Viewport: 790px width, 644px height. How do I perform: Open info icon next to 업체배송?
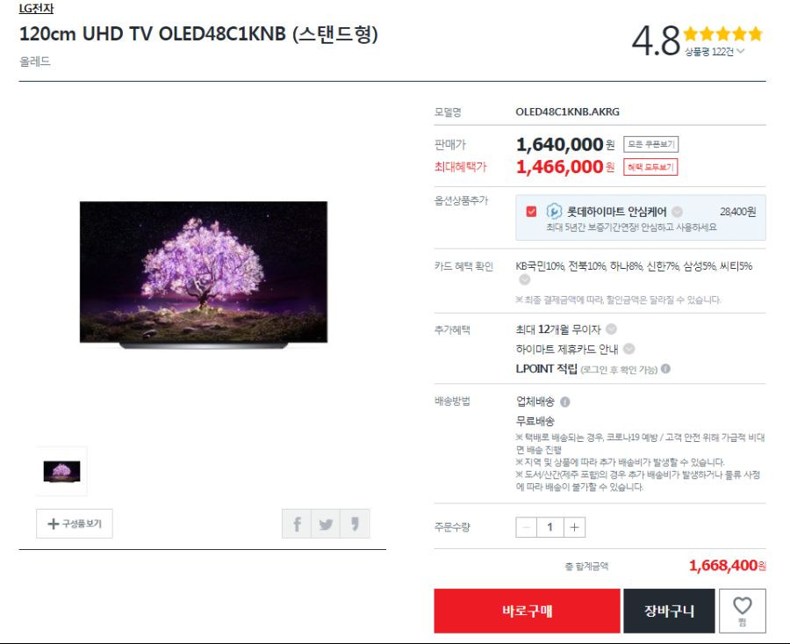click(x=565, y=402)
